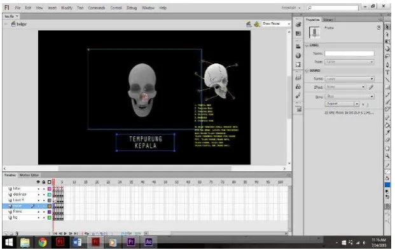Toggle lock all layers padlock icon
The width and height of the screenshot is (395, 250).
44,182
